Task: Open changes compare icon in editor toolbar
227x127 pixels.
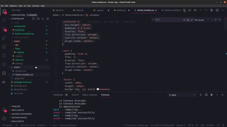Action: [x=184, y=10]
